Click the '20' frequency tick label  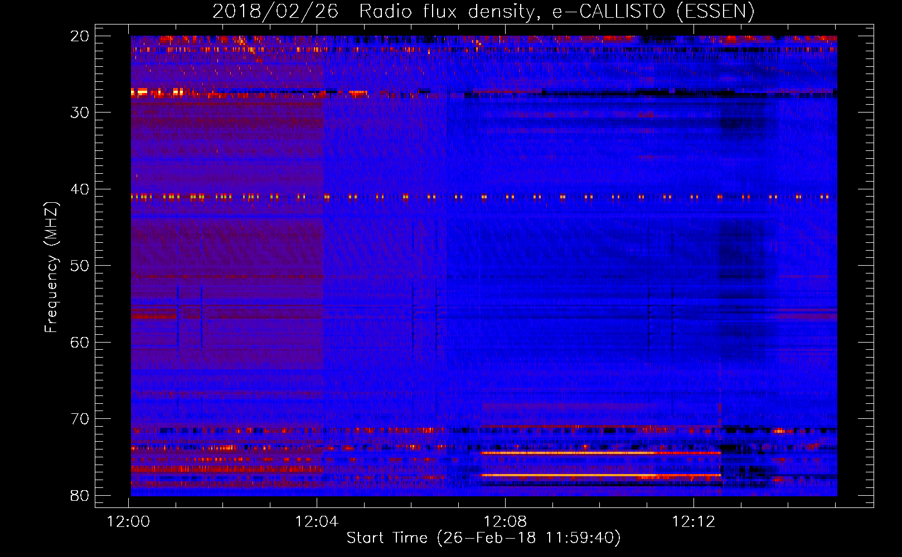[80, 36]
